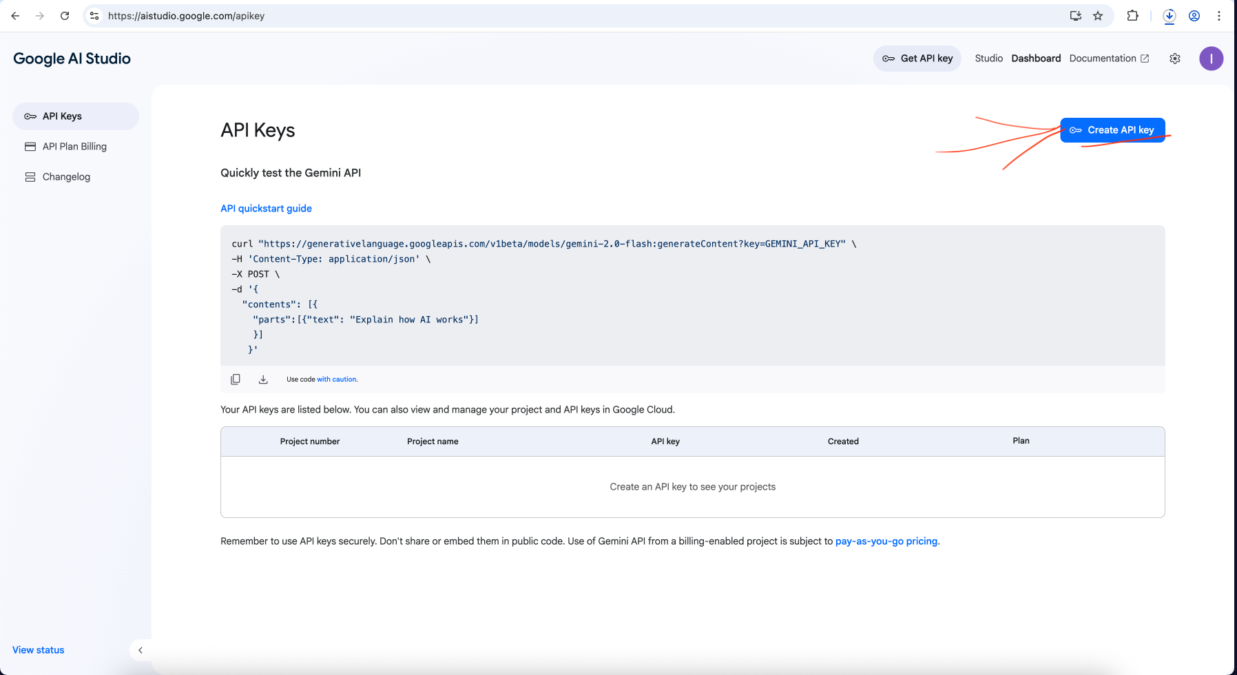Select API Keys in the sidebar
This screenshot has height=675, width=1237.
[76, 116]
